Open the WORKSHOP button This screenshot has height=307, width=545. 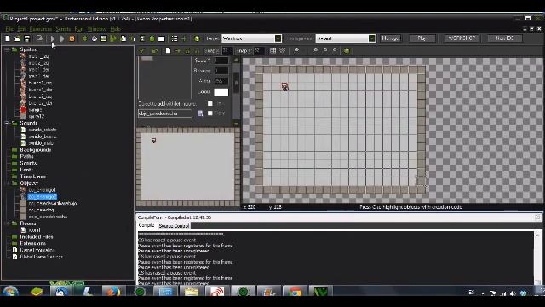462,38
